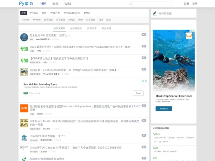Click the Py学习 site logo
The width and height of the screenshot is (215, 161).
(26, 4)
